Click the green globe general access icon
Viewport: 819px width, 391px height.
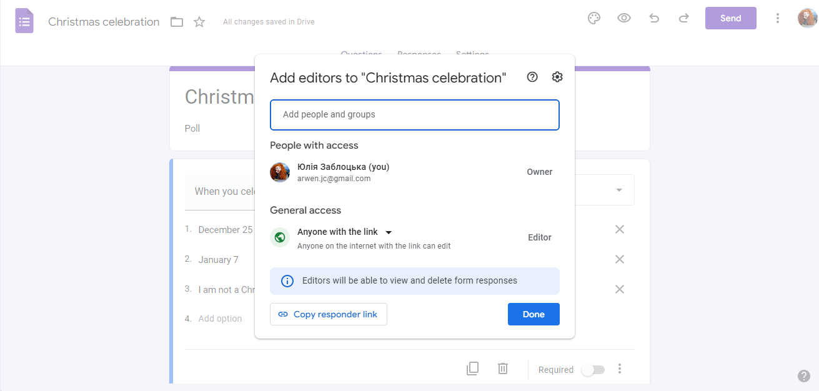tap(280, 237)
